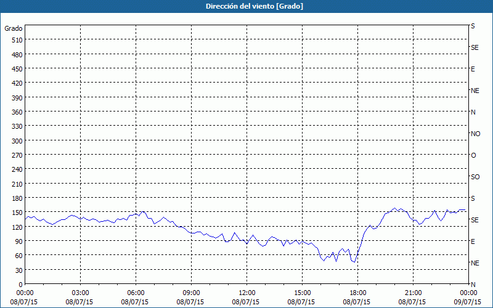The height and width of the screenshot is (308, 493).
Task: Click the 12:00 time axis label
Action: pos(247,293)
